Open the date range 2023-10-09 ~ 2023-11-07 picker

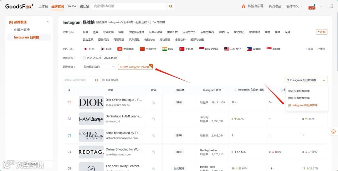(105, 58)
